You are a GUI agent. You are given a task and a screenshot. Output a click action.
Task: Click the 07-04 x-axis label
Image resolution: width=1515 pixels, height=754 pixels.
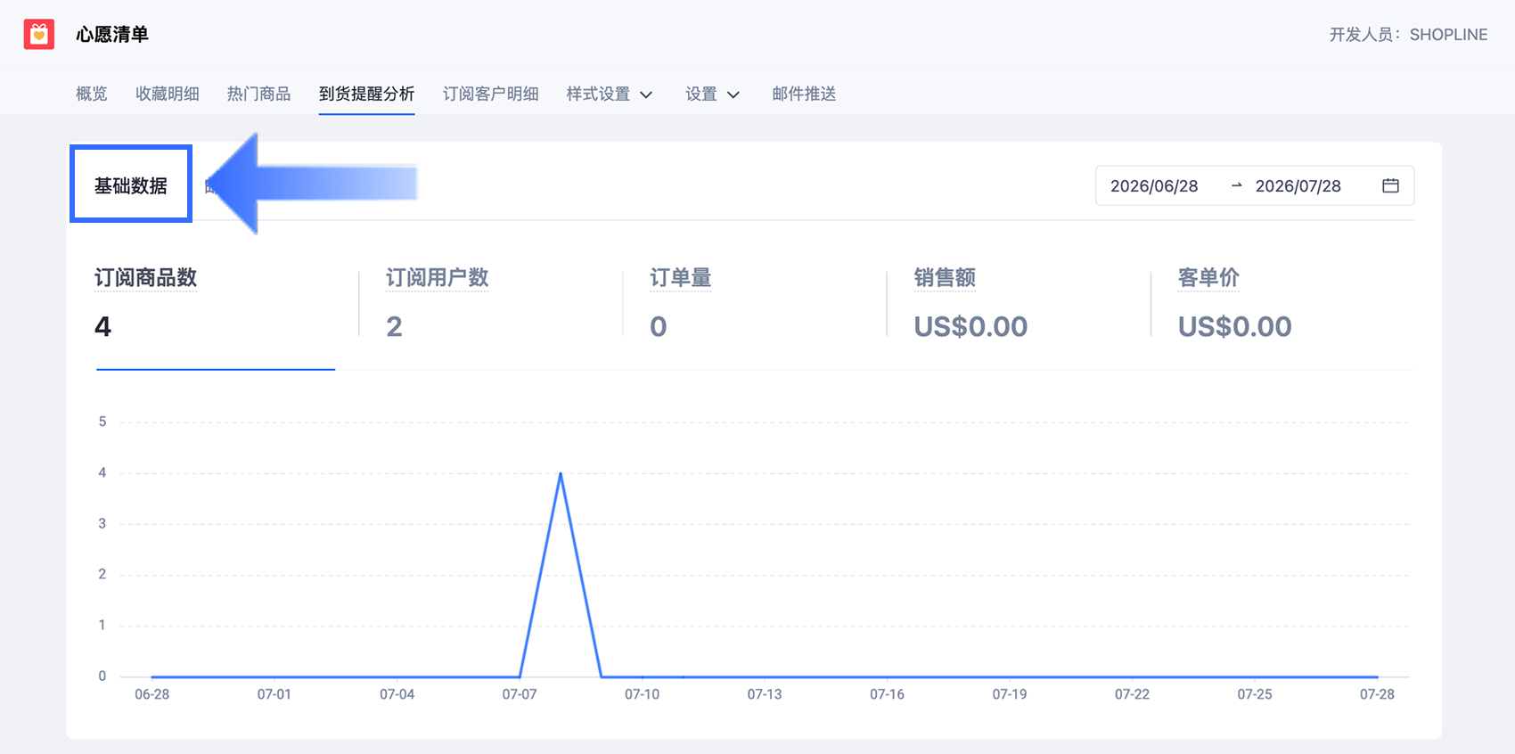pos(397,694)
